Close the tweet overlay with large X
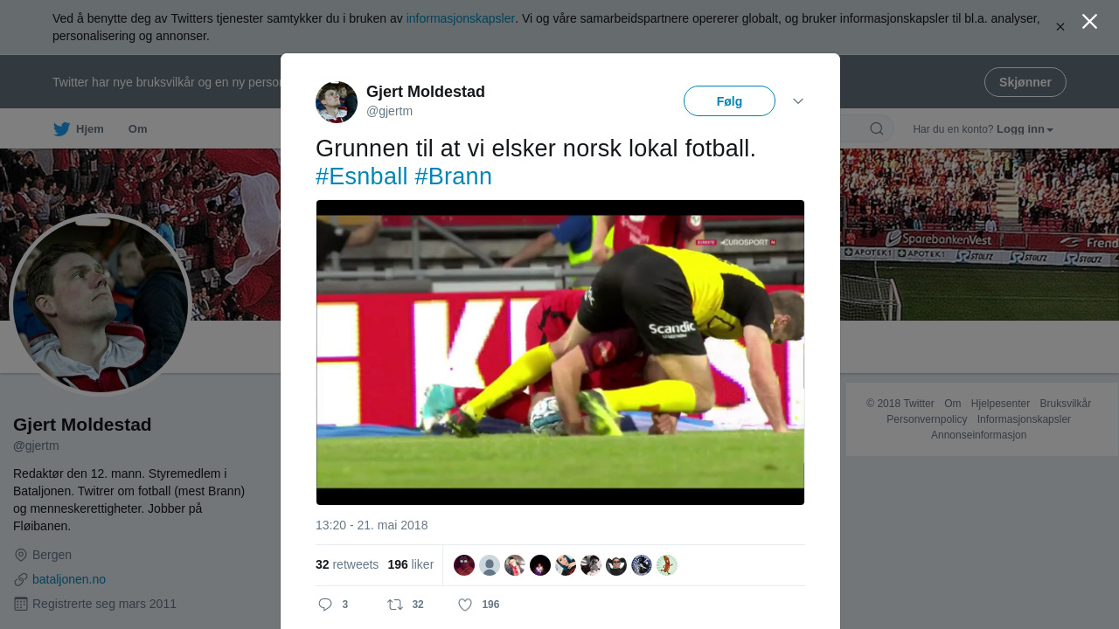Screen dimensions: 1119x629 pyautogui.click(x=1089, y=21)
